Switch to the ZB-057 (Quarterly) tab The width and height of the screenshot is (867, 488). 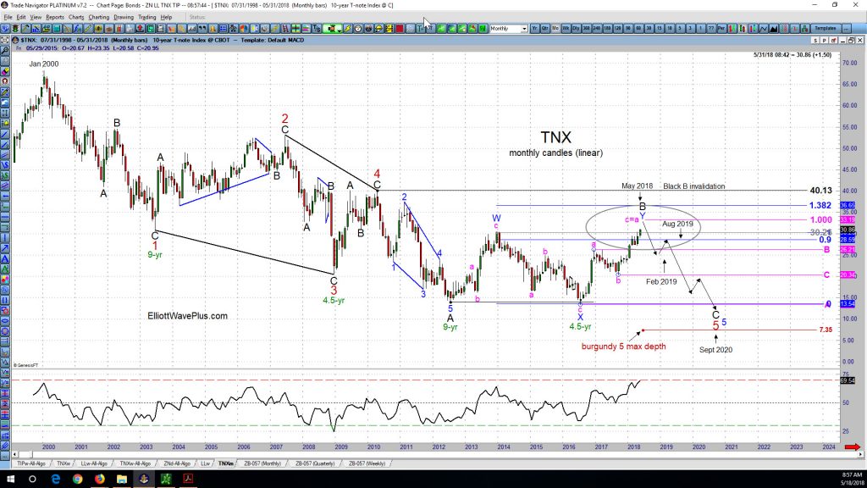[x=315, y=463]
